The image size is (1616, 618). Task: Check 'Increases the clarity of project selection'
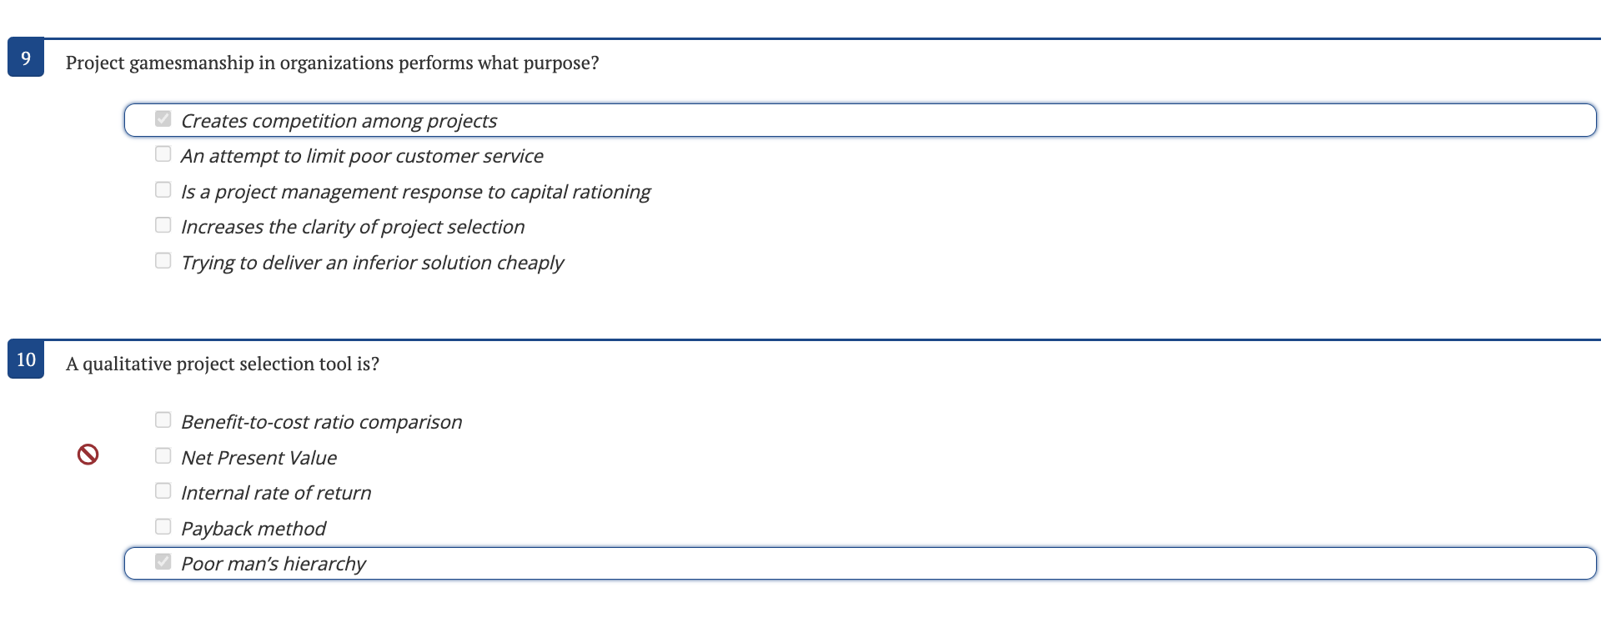pos(162,224)
